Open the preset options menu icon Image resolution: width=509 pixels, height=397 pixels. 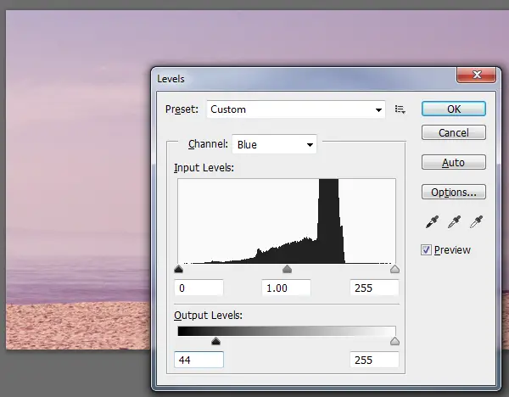pos(400,109)
